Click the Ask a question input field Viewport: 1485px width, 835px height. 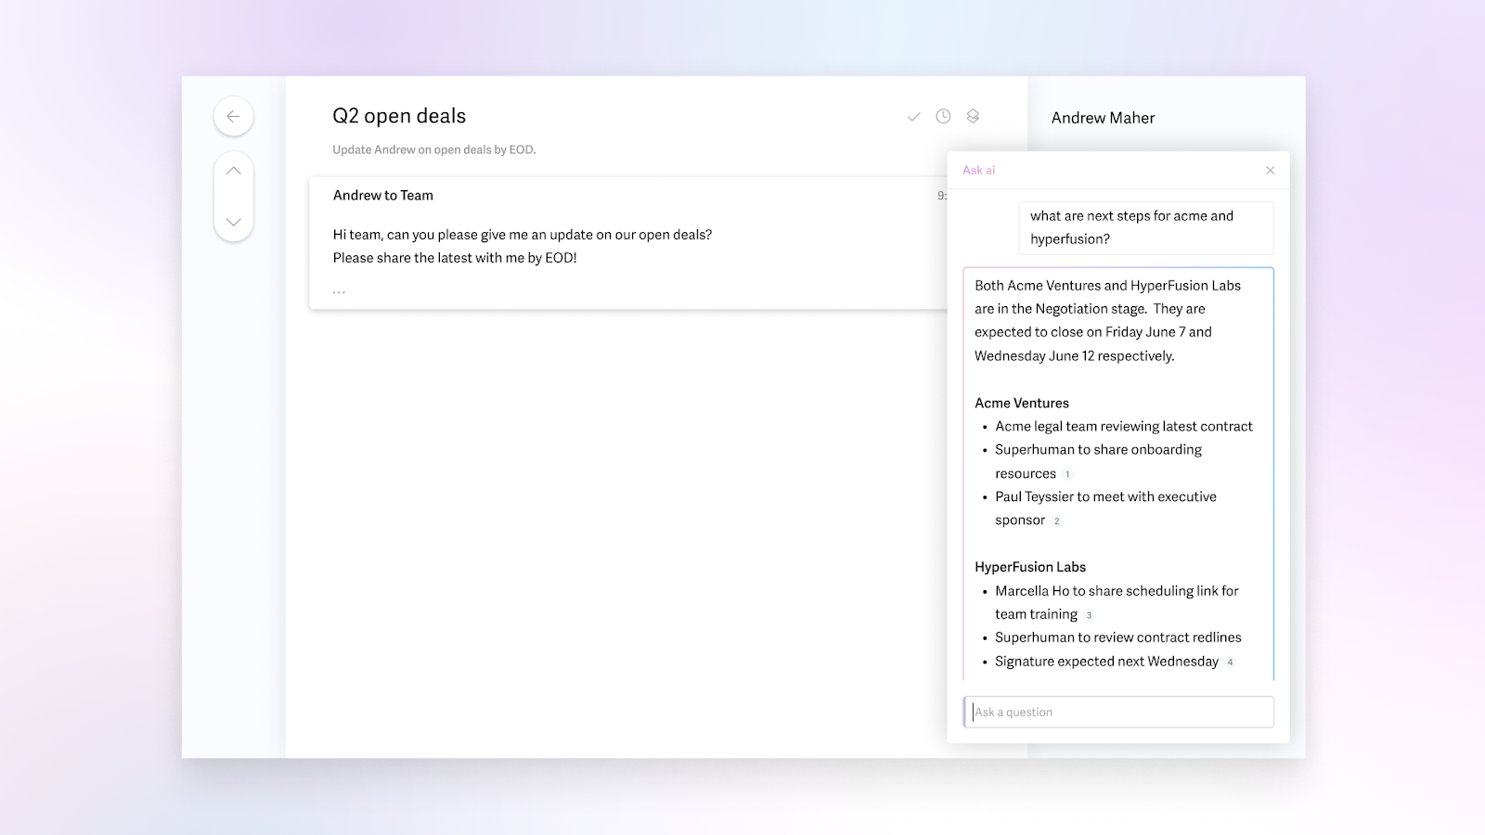pyautogui.click(x=1118, y=713)
